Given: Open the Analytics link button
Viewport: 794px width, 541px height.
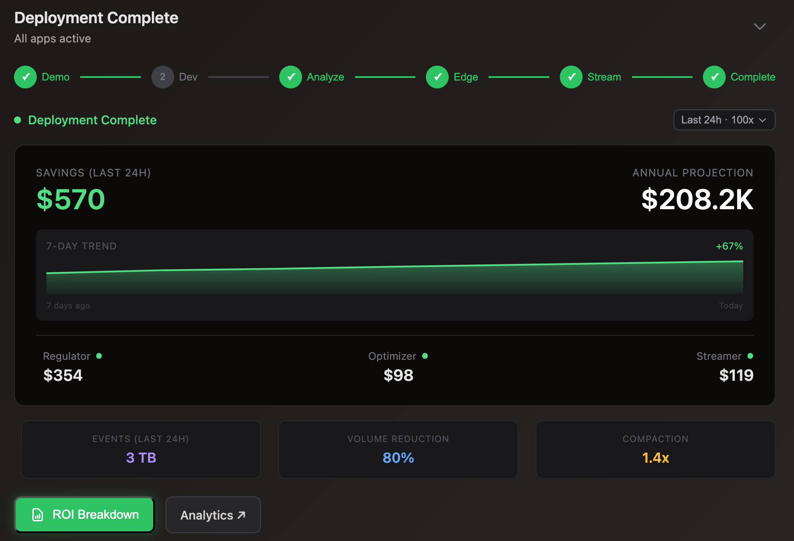Looking at the screenshot, I should [x=213, y=515].
